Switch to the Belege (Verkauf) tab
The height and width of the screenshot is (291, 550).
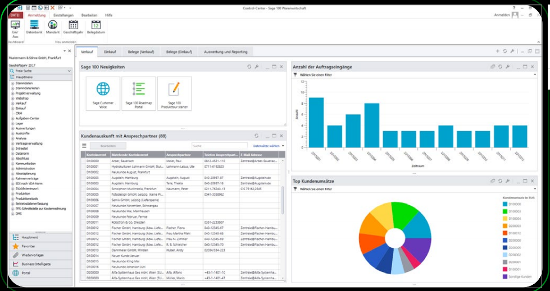coord(141,52)
